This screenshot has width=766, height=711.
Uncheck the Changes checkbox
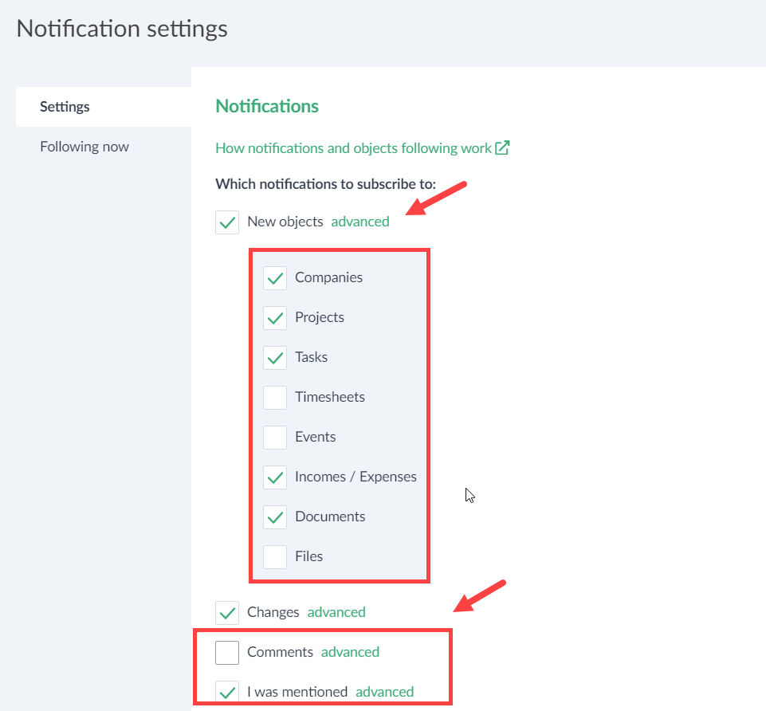coord(227,612)
